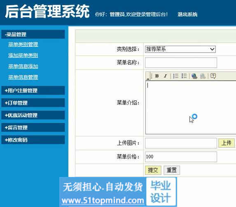Expand the 留言管理 sidebar section
This screenshot has width=236, height=207.
(33, 128)
